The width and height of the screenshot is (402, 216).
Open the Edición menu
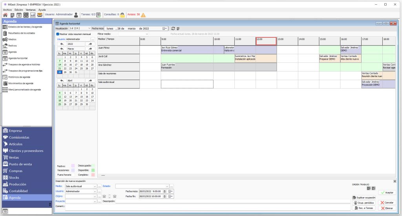click(x=19, y=10)
